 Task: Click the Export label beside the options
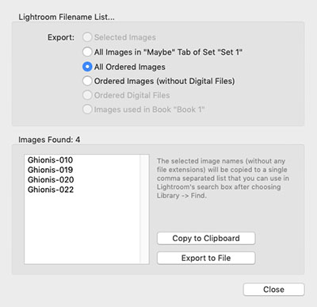(61, 37)
